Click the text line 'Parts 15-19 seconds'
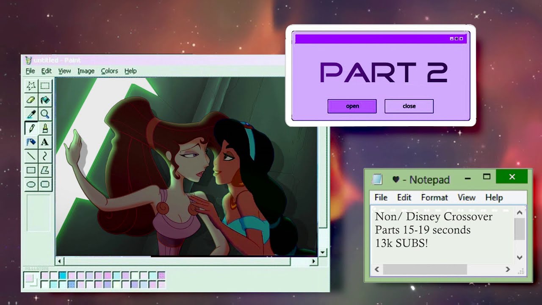Image resolution: width=542 pixels, height=305 pixels. [423, 230]
